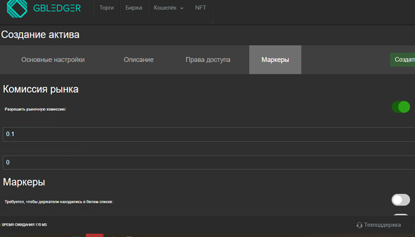
Task: Expand the Кошелёк dropdown arrow
Action: (182, 8)
